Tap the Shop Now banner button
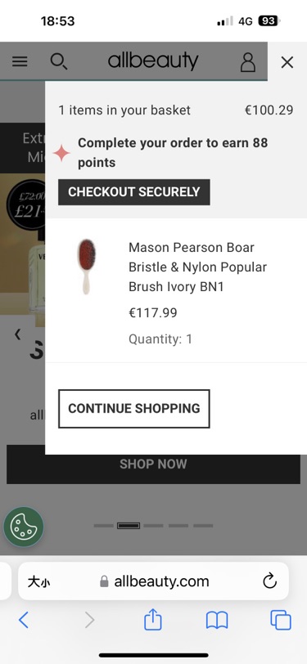 [153, 464]
